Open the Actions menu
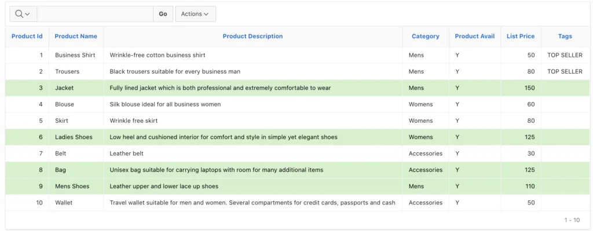The height and width of the screenshot is (231, 593). 196,14
